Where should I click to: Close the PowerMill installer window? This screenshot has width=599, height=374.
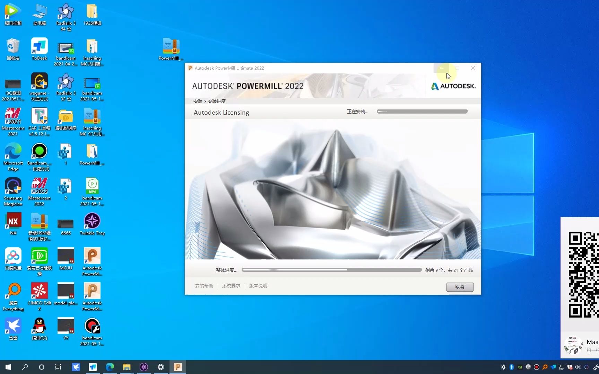[473, 68]
